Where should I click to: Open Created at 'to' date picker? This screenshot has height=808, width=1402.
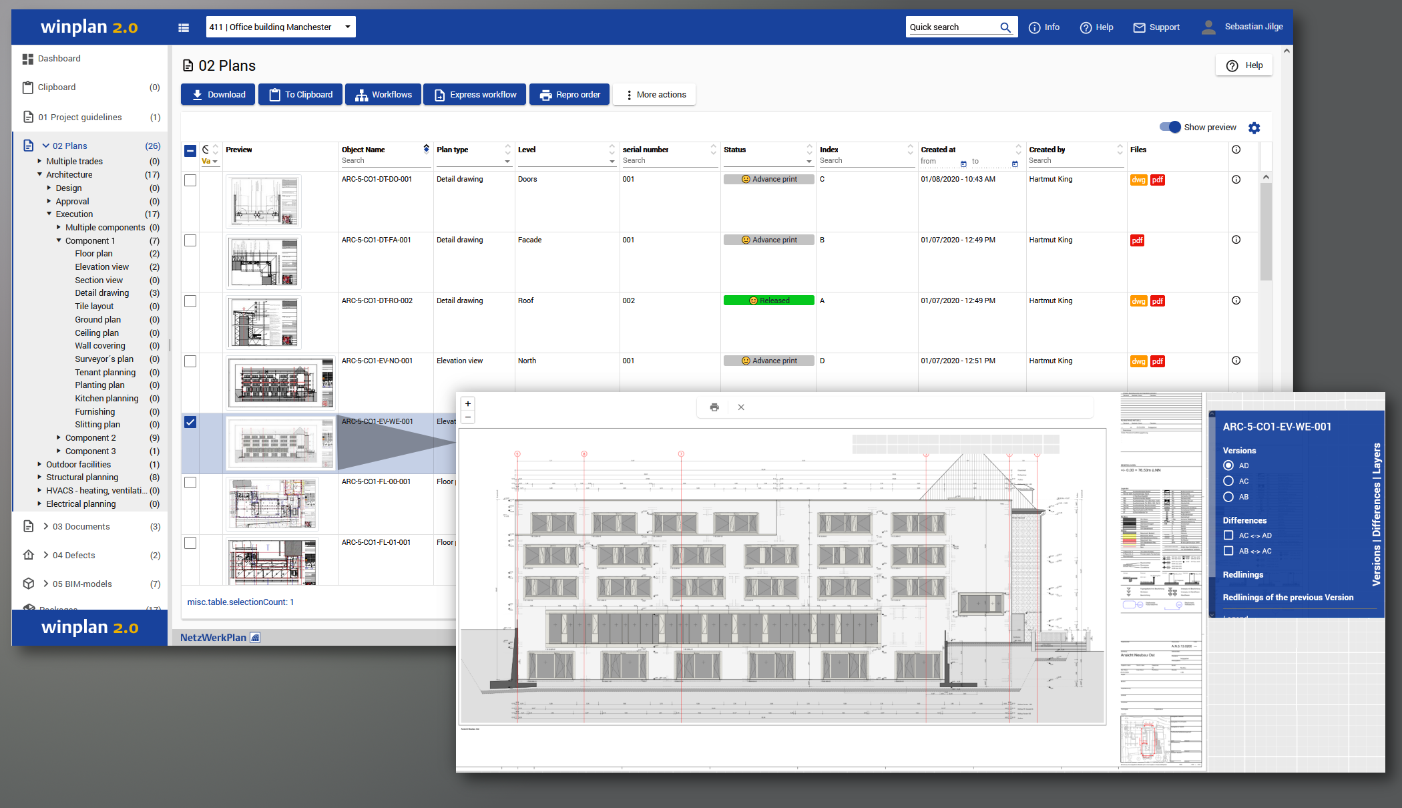(1015, 164)
